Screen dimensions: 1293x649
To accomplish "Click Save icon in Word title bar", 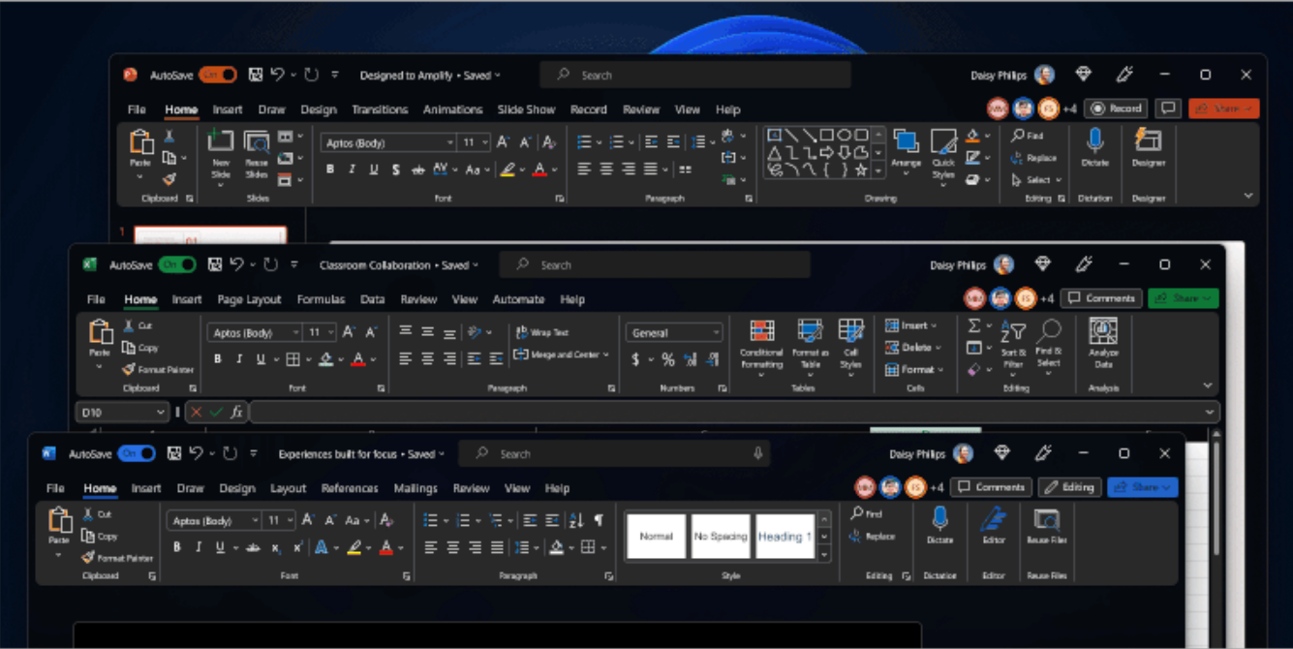I will coord(174,453).
